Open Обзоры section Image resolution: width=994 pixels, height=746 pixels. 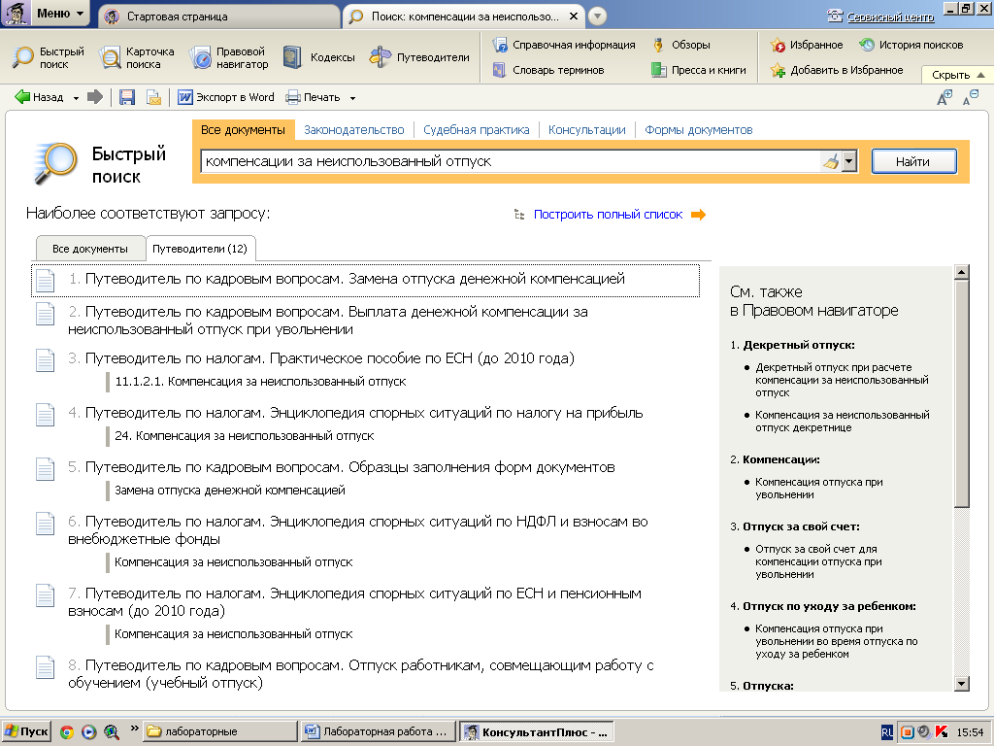click(x=681, y=45)
